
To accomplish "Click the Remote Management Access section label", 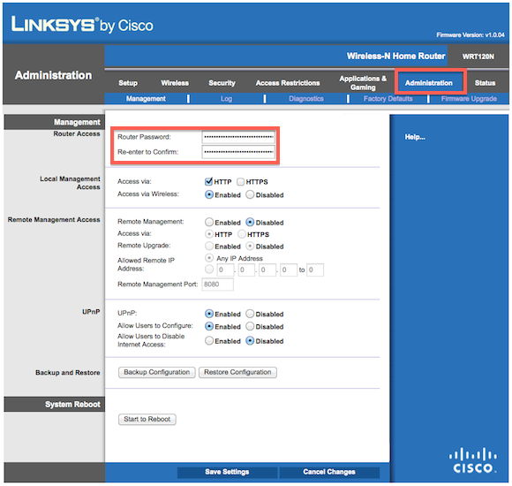I will (54, 220).
